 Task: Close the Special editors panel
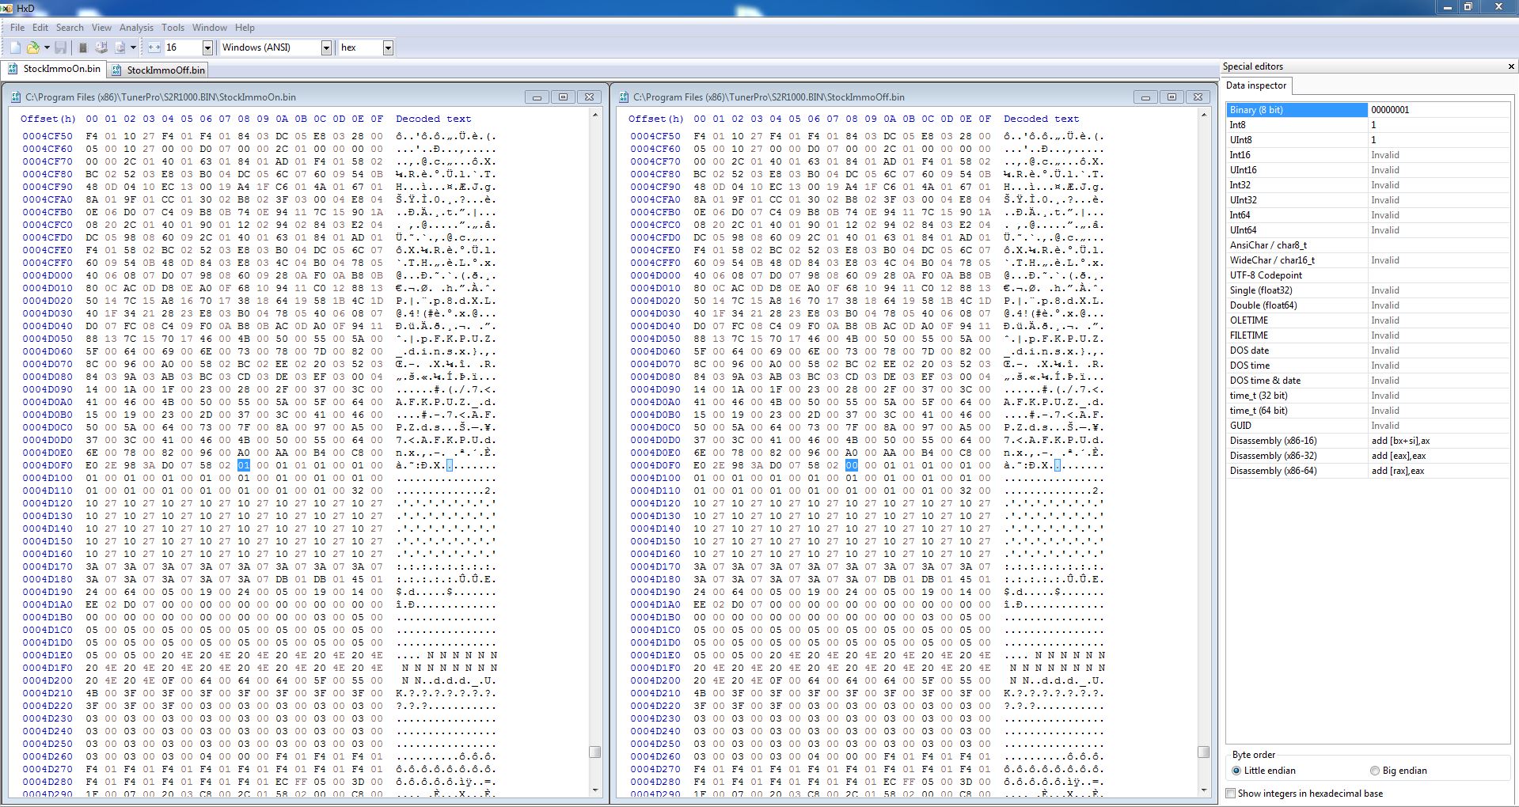(1510, 66)
